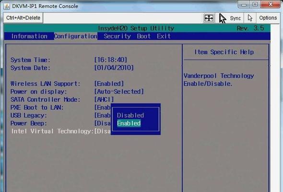Click the fit-to-screen arrows icon
The image size is (283, 192).
click(x=209, y=18)
